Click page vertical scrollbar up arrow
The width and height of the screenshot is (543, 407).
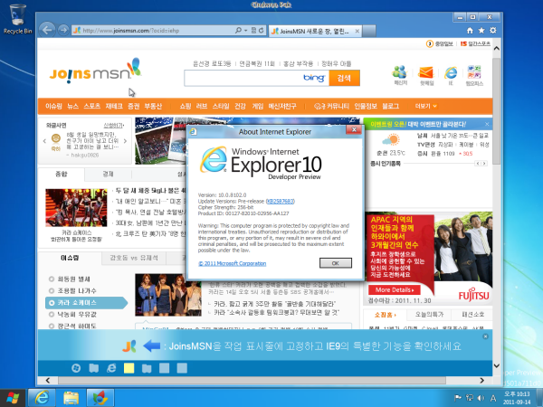pyautogui.click(x=497, y=49)
